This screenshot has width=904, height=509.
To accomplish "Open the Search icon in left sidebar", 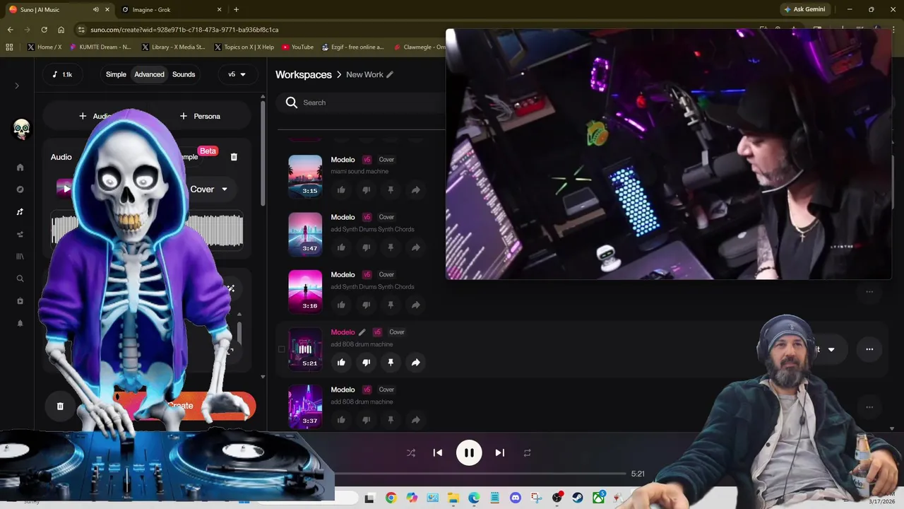I will pos(20,279).
